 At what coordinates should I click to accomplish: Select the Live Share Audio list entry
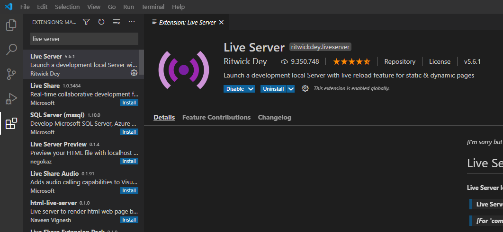(83, 182)
